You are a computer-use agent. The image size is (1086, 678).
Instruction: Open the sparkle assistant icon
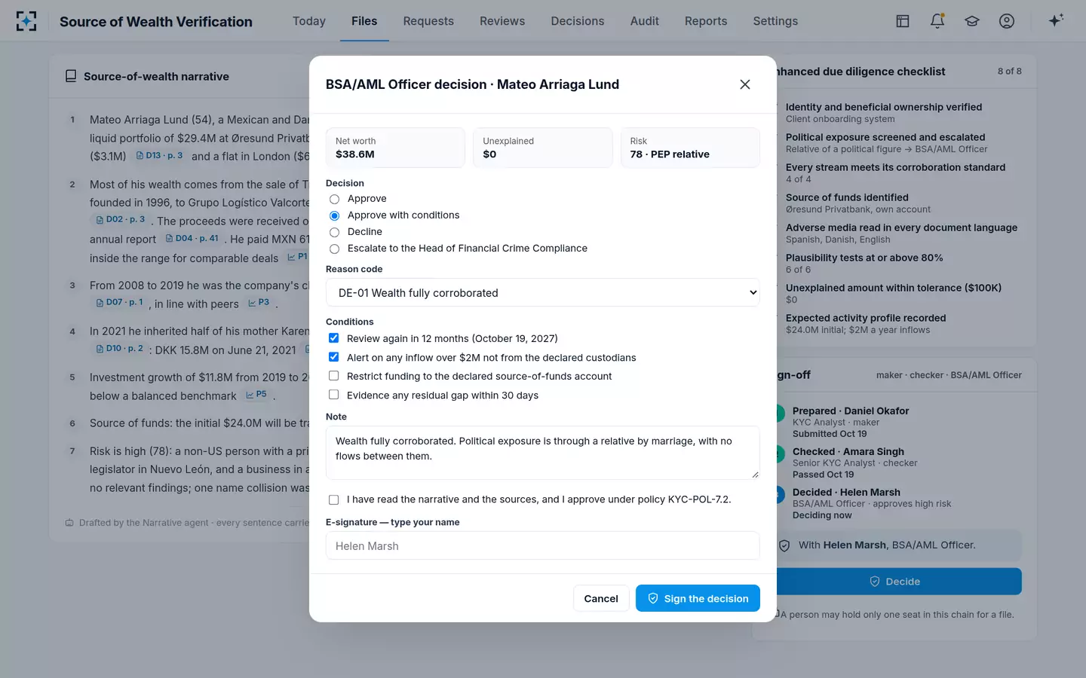click(x=1056, y=20)
